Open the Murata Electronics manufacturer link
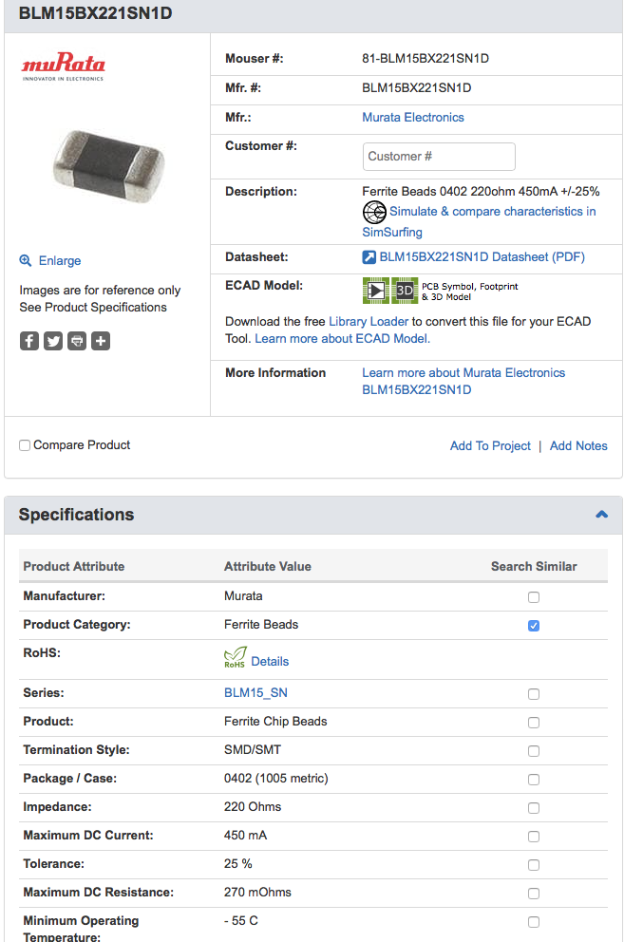This screenshot has height=942, width=624. 413,117
